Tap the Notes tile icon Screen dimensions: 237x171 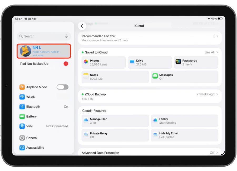86,77
